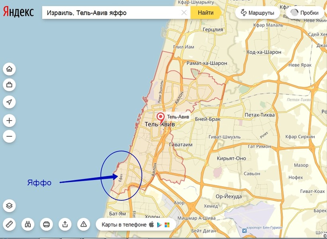The width and height of the screenshot is (327, 239).
Task: Click Гиват-Коах label
Action: pos(312,191)
